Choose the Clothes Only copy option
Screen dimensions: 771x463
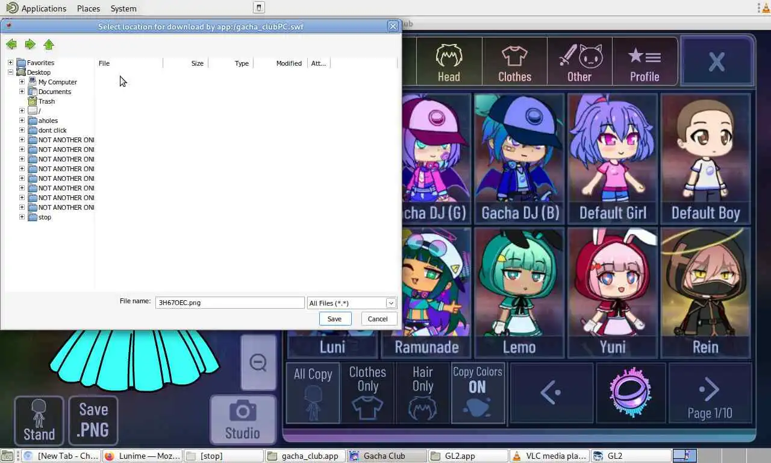click(367, 392)
